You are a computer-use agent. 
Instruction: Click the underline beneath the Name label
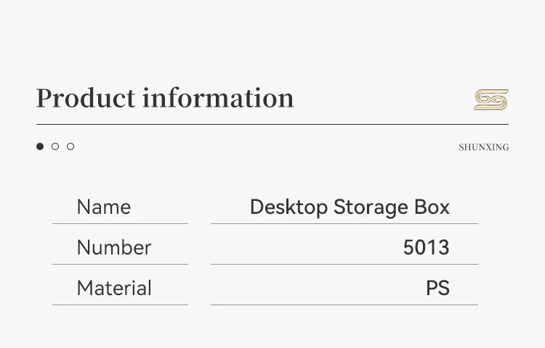[120, 224]
